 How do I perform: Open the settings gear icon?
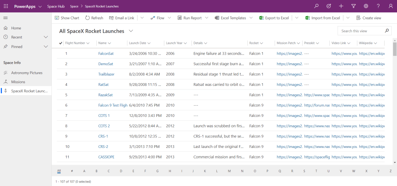(366, 6)
